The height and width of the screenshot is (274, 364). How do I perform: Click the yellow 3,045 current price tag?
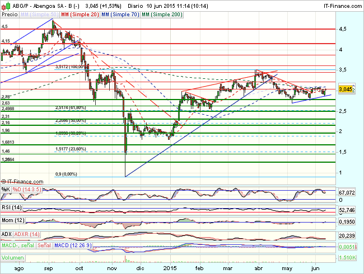[346, 89]
